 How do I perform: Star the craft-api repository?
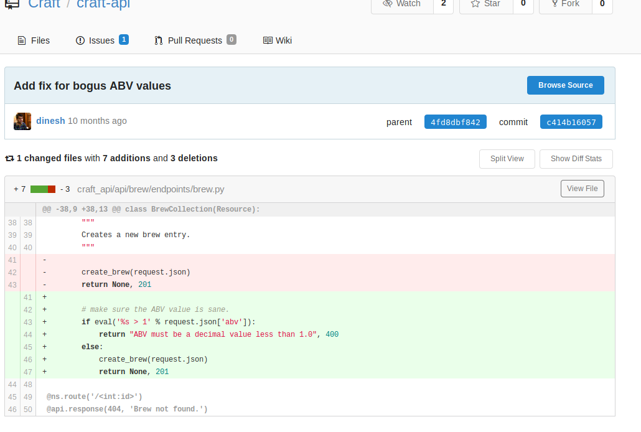486,4
